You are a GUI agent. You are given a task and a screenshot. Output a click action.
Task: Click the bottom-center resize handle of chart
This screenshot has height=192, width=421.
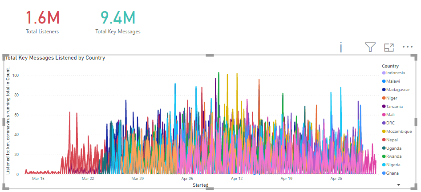pyautogui.click(x=210, y=189)
